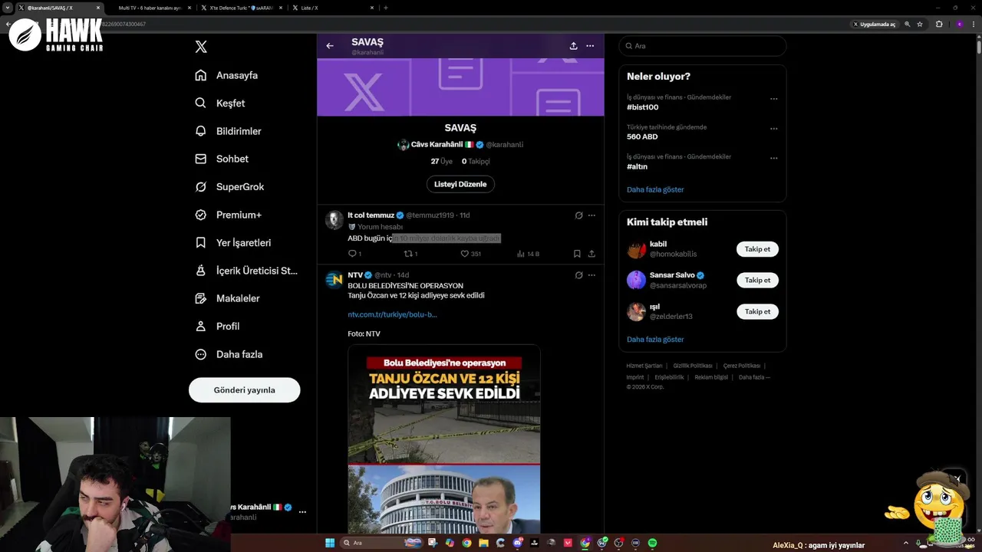The height and width of the screenshot is (552, 982).
Task: Open Hizmet Şartları footer link
Action: 644,366
